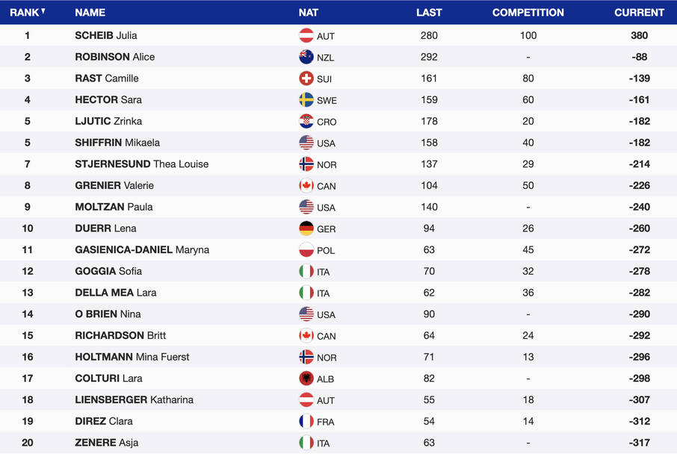Click the COMPETITION column header
The width and height of the screenshot is (677, 454).
tap(528, 13)
